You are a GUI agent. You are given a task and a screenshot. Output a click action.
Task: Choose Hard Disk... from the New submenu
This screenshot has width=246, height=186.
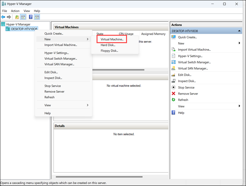pos(108,45)
